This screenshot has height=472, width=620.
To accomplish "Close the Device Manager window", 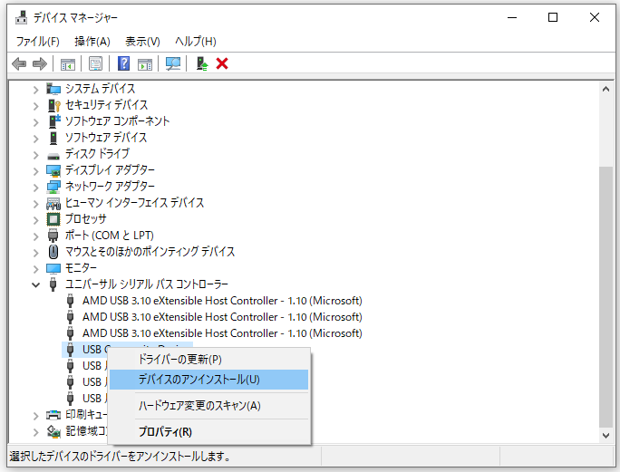I will click(x=595, y=17).
